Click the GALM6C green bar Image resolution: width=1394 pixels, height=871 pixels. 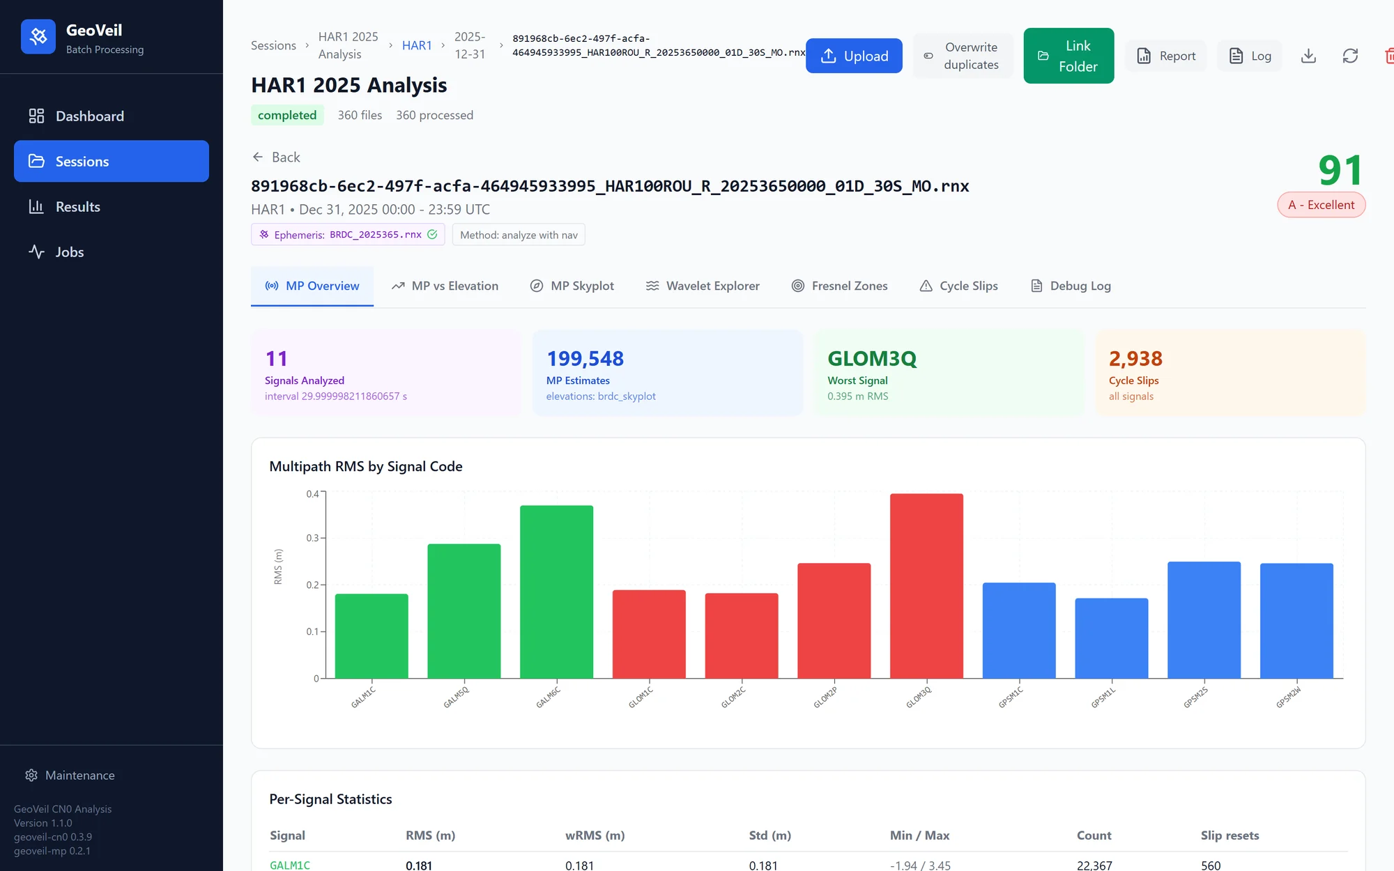[x=556, y=592]
